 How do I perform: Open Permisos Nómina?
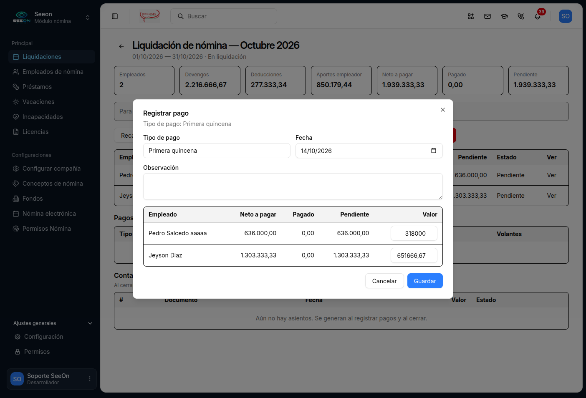pyautogui.click(x=52, y=229)
